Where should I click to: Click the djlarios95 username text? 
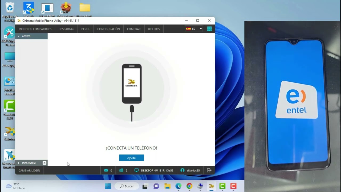point(193,170)
